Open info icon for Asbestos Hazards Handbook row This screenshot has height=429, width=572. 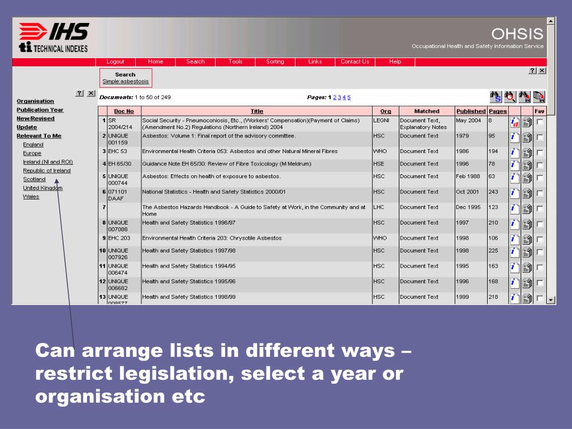pyautogui.click(x=514, y=209)
